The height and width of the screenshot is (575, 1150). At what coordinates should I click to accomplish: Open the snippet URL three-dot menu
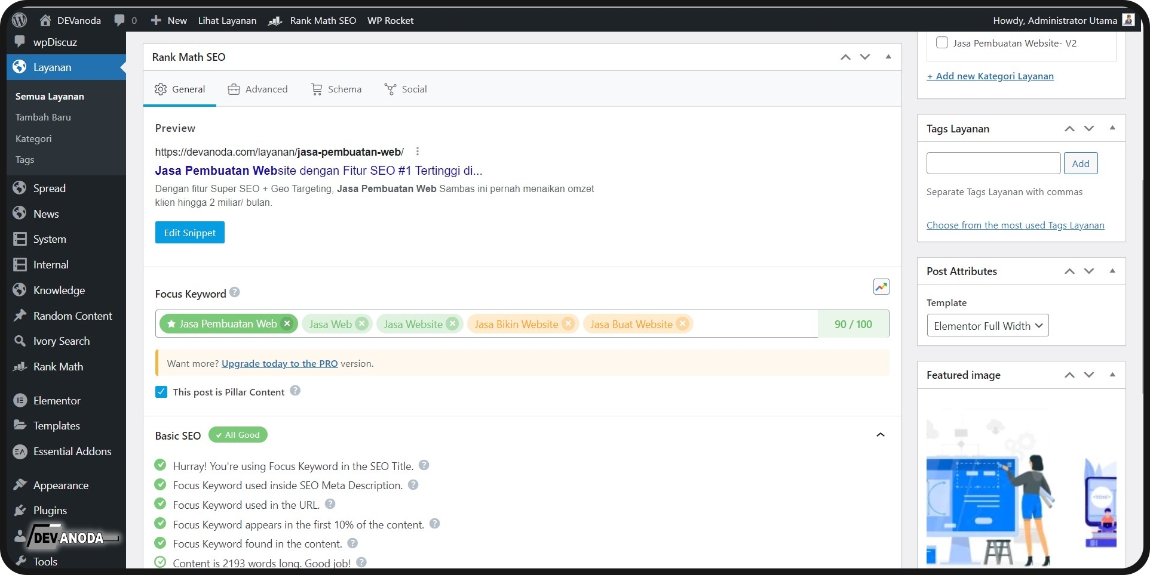coord(418,152)
